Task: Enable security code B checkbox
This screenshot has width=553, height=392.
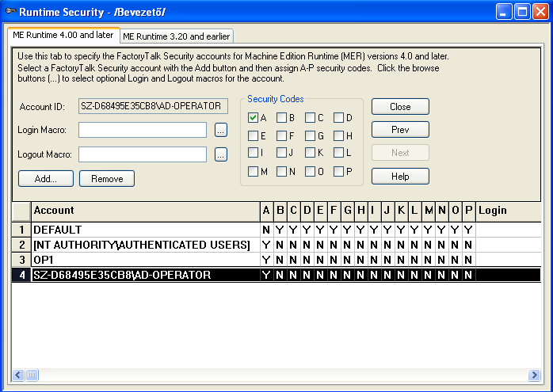Action: (281, 118)
